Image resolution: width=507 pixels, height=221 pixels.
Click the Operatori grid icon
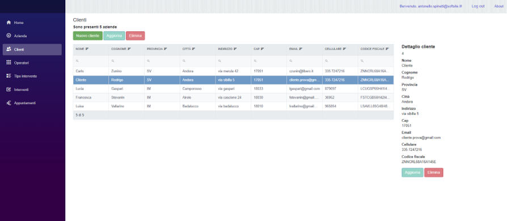pos(9,62)
